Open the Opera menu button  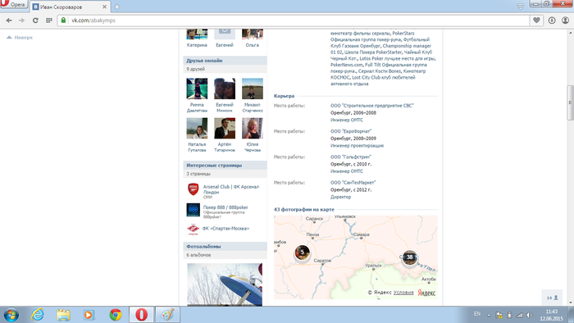tap(14, 4)
